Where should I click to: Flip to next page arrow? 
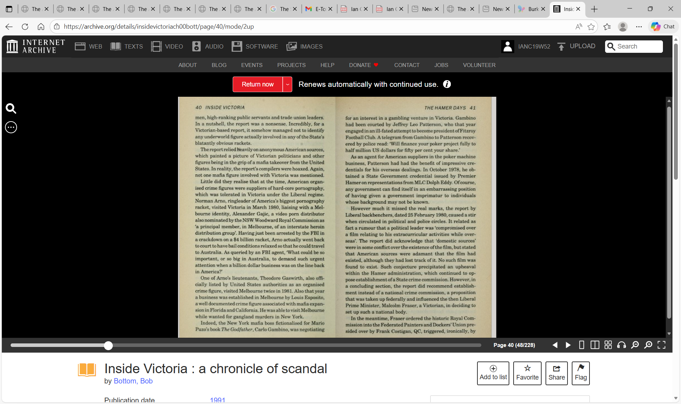coord(568,345)
